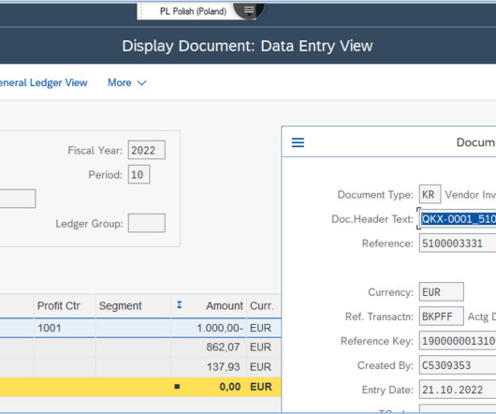Image resolution: width=496 pixels, height=414 pixels.
Task: Select the amount cell 862,07
Action: [209, 347]
